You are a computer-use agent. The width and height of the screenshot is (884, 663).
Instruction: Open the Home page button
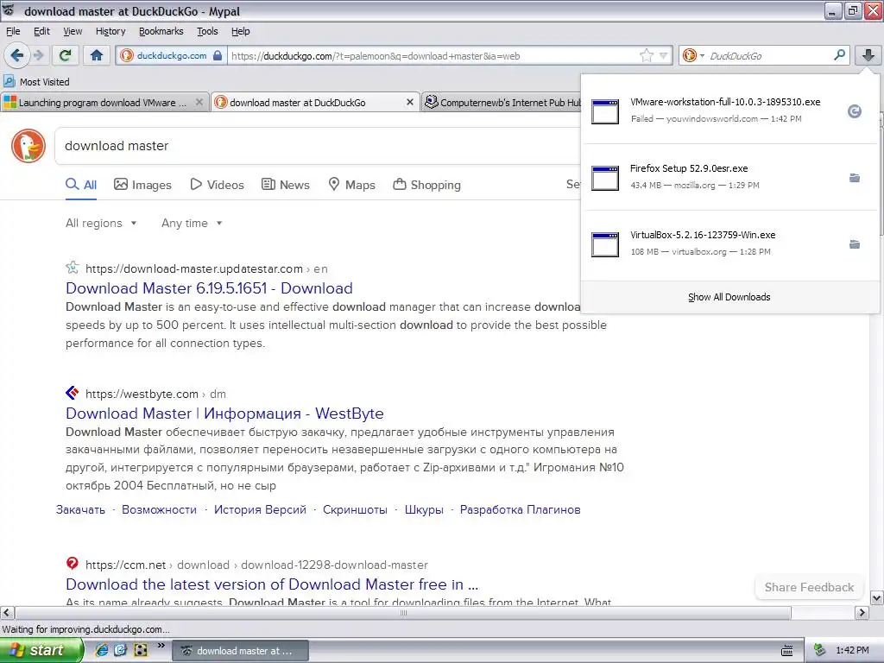[97, 55]
